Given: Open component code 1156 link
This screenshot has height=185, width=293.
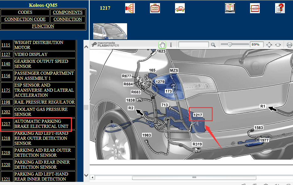Looking at the screenshot, I should (x=6, y=76).
